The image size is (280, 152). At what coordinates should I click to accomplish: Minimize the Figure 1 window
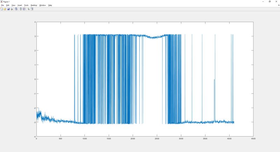(x=263, y=2)
